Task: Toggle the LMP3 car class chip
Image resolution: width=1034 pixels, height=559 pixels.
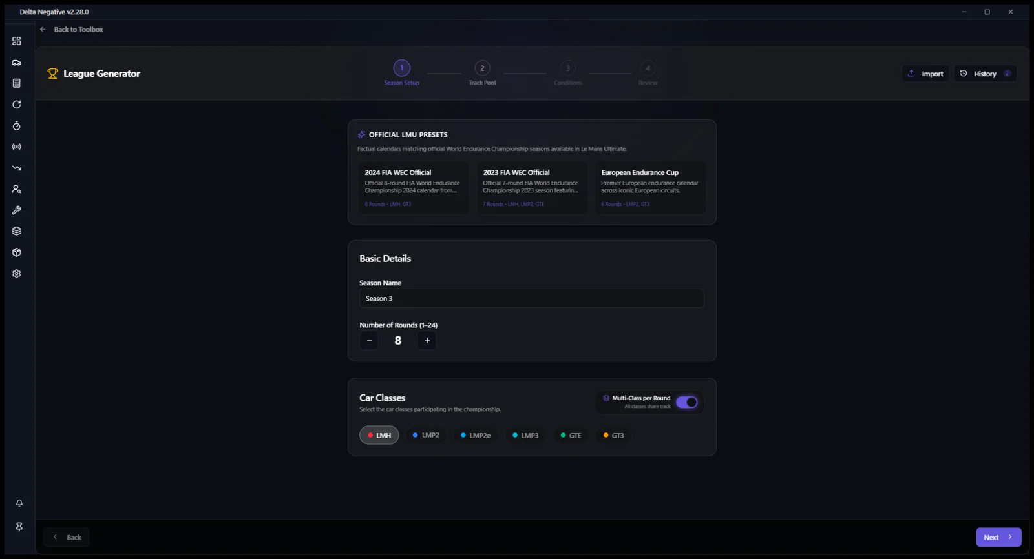Action: pyautogui.click(x=525, y=436)
